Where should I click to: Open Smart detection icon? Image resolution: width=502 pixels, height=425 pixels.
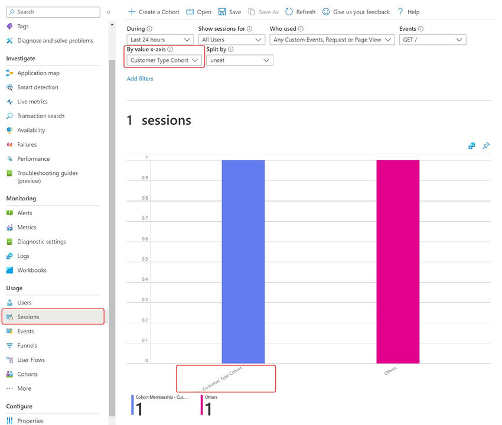[x=9, y=87]
